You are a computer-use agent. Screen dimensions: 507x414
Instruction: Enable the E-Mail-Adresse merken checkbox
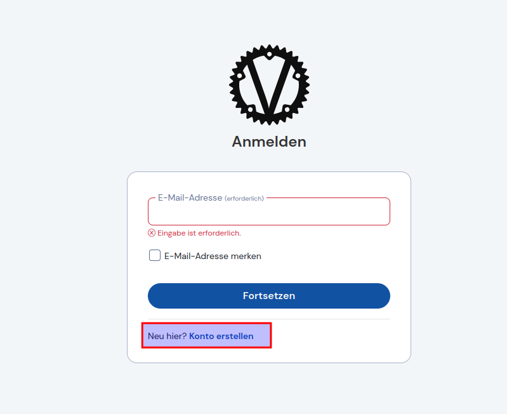pos(155,256)
